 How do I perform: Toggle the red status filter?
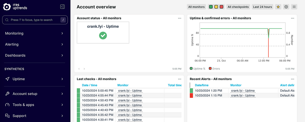click(221, 7)
